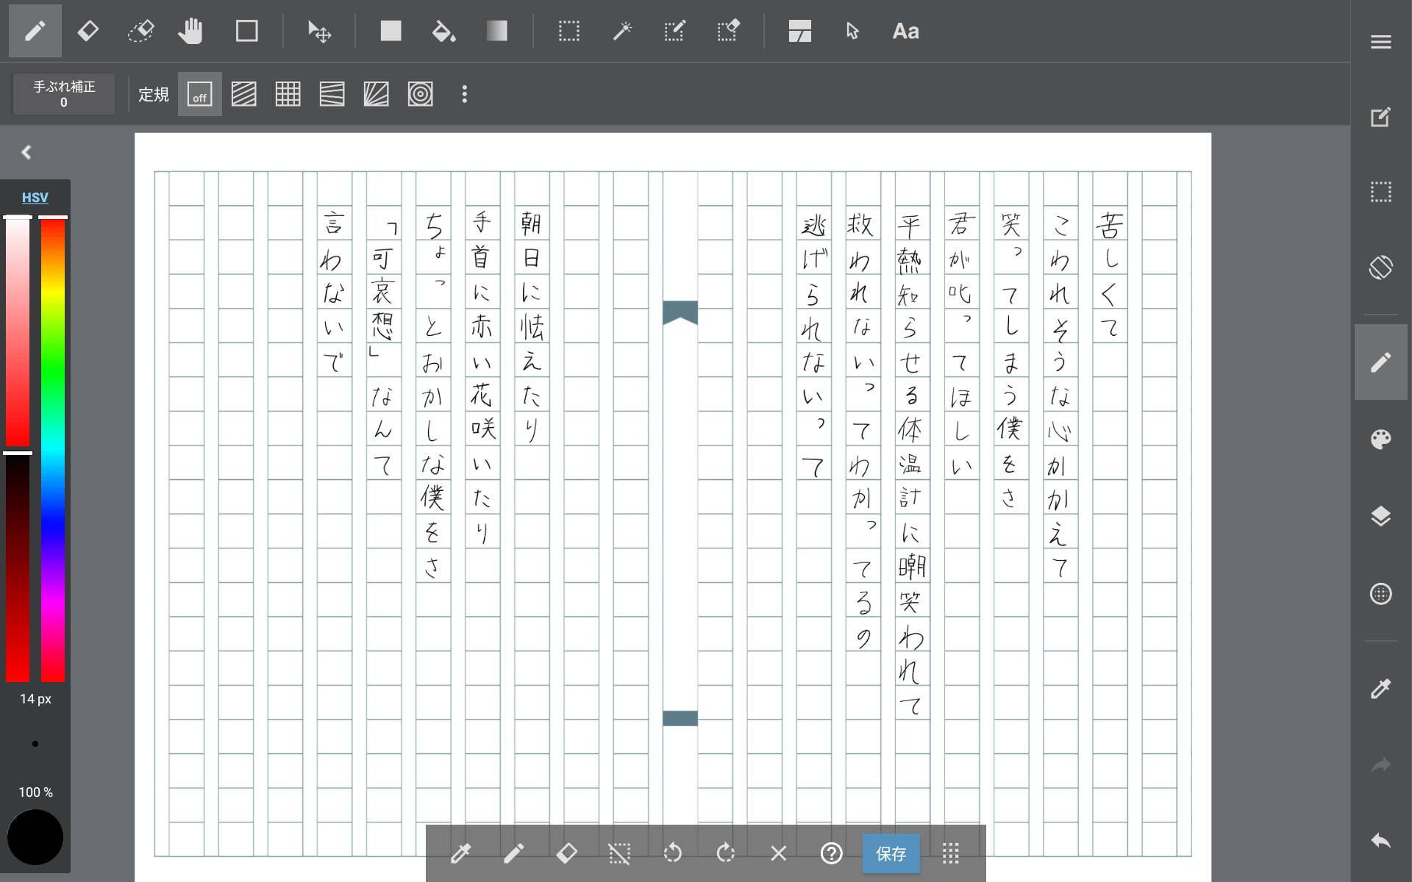Open the Layers panel icon

(x=1380, y=517)
